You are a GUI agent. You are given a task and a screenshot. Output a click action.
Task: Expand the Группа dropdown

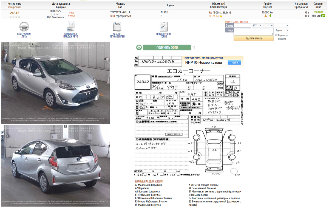point(282,30)
